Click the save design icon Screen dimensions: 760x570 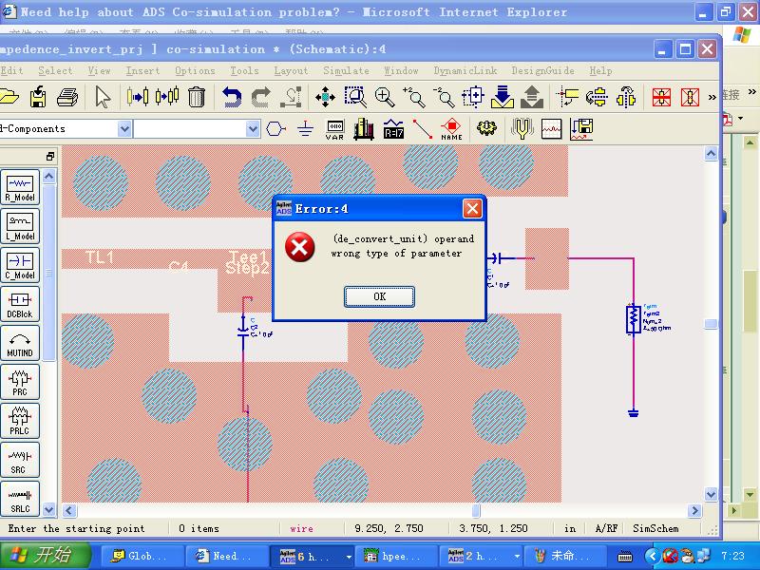click(x=38, y=97)
